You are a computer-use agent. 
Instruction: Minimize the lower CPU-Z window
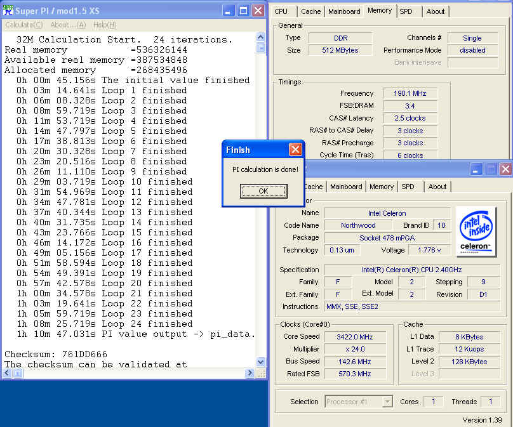pos(476,169)
